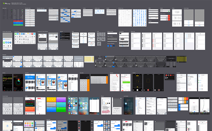Click the dark app icon under App Icon & Badges

(114, 46)
